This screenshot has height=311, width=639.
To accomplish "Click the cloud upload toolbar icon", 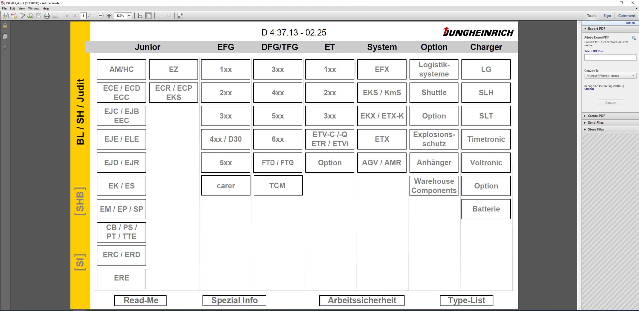I will [30, 16].
